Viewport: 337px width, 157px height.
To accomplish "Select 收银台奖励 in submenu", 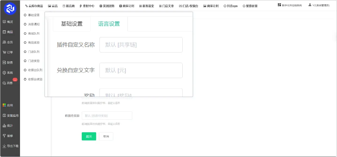I will pos(33,79).
